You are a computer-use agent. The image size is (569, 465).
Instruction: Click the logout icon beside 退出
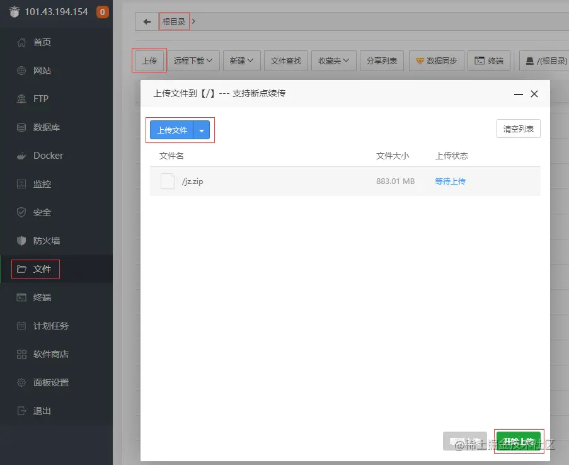tap(21, 411)
